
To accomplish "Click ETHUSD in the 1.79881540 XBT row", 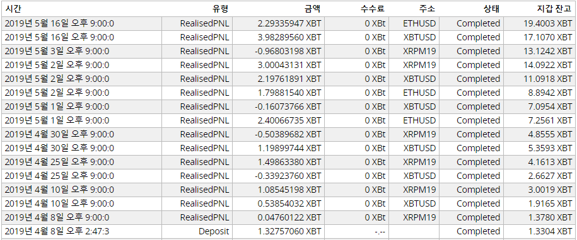I will (419, 93).
